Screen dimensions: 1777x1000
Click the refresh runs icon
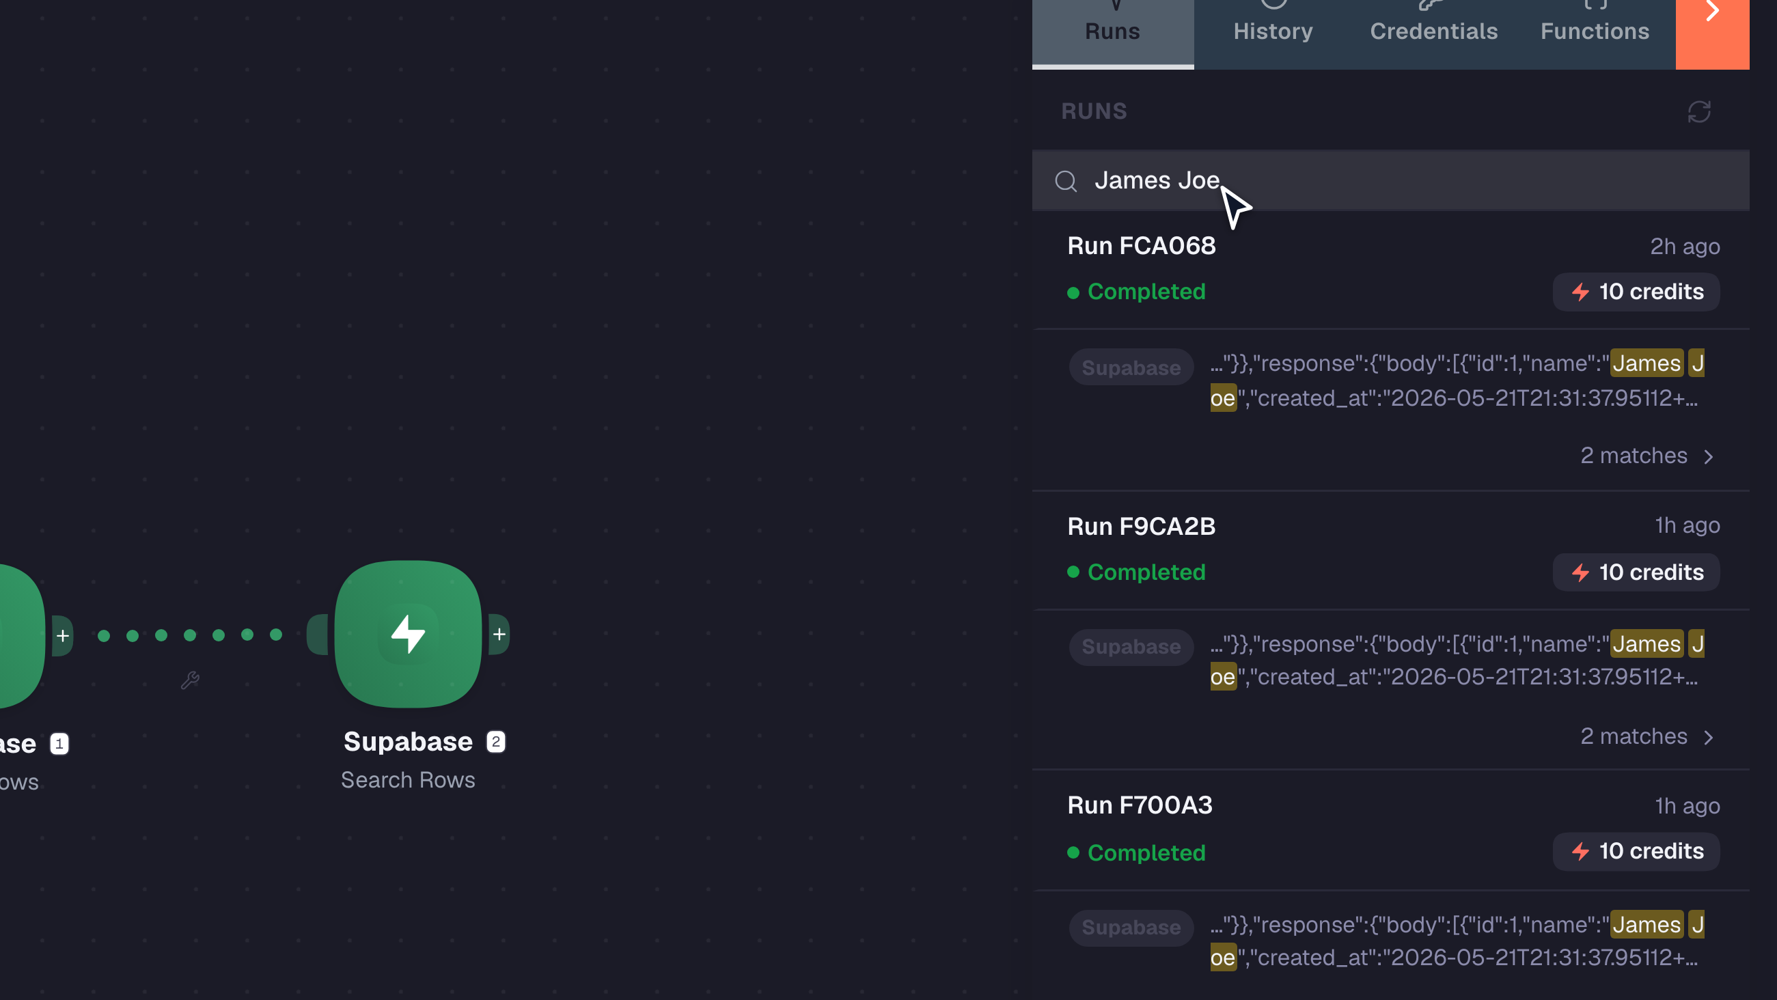1699,112
